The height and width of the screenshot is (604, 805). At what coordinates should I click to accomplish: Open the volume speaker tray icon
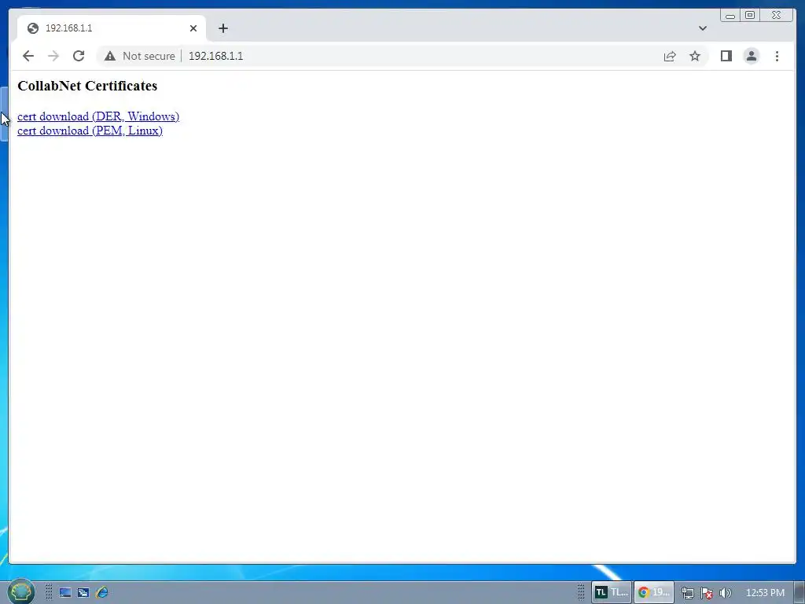pos(725,593)
